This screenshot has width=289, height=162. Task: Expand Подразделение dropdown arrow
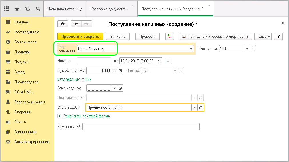[194, 98]
